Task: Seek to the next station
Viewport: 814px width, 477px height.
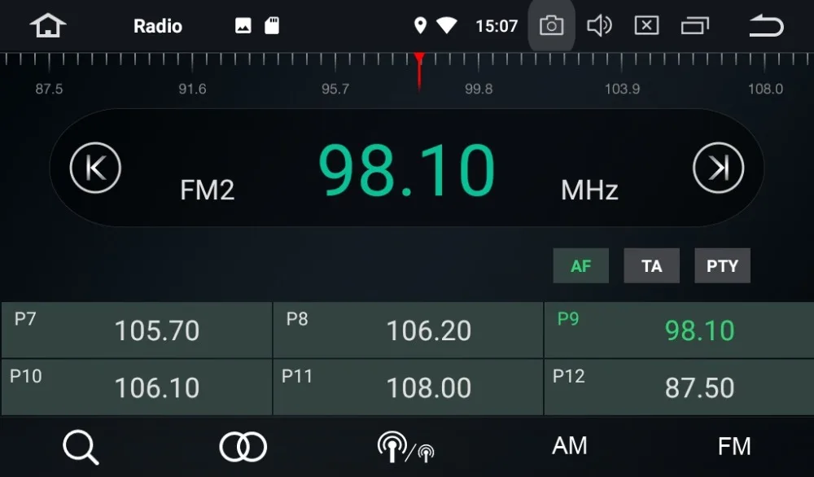Action: point(719,168)
